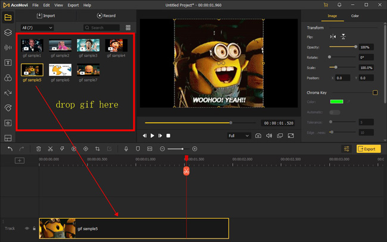This screenshot has width=387, height=242.
Task: Split clip with scissors toolbar icon
Action: coord(51,149)
